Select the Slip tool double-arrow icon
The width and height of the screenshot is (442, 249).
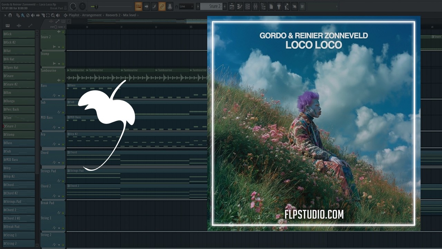[x=38, y=15]
